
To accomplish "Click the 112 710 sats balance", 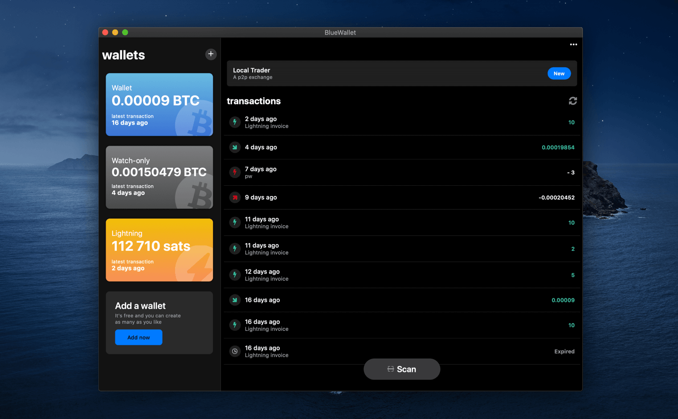I will (x=151, y=246).
